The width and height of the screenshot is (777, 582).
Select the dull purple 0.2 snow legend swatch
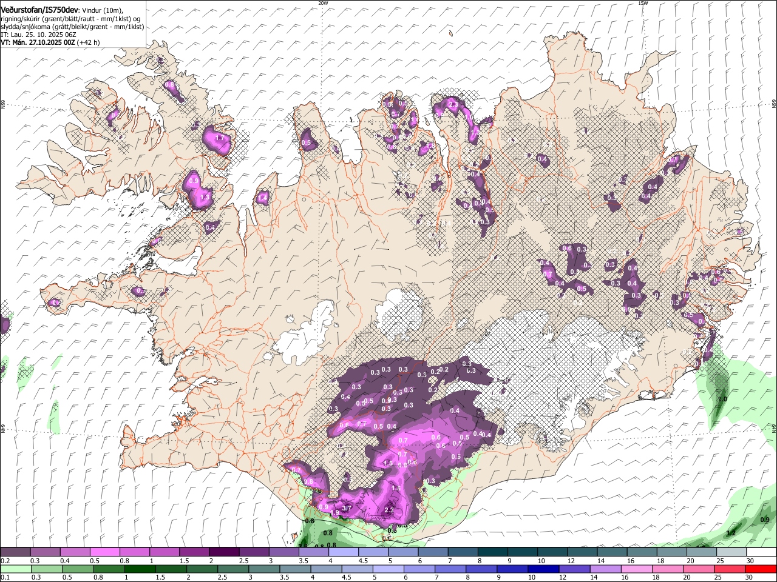coord(15,552)
